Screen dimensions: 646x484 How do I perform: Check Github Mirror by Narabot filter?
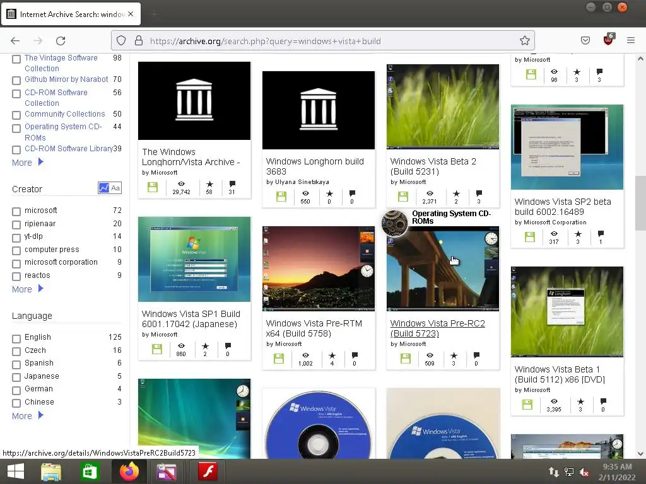click(16, 80)
